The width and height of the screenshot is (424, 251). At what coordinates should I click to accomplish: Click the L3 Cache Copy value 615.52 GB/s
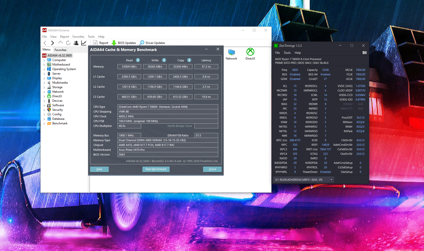tap(181, 97)
